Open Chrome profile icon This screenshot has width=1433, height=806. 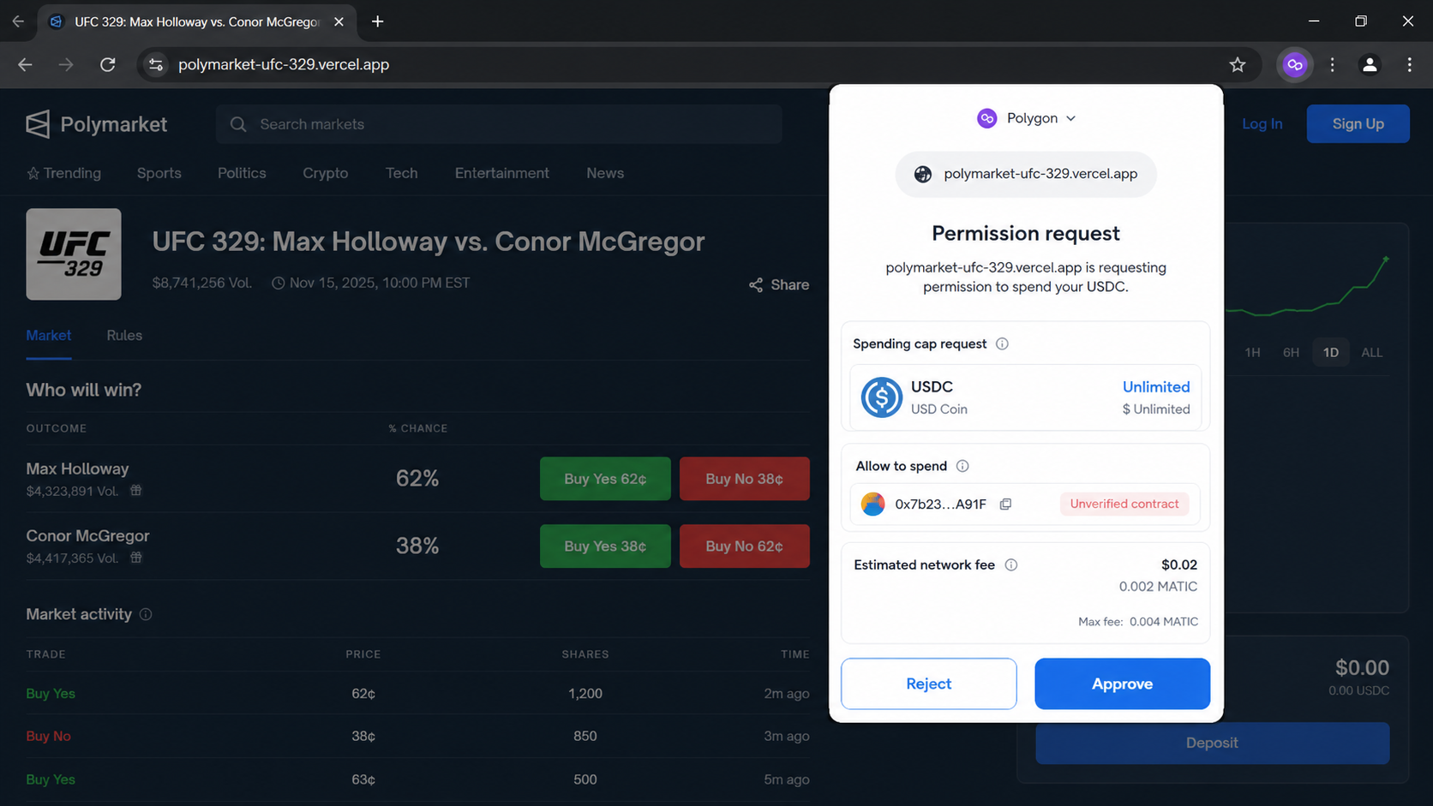[x=1370, y=65]
